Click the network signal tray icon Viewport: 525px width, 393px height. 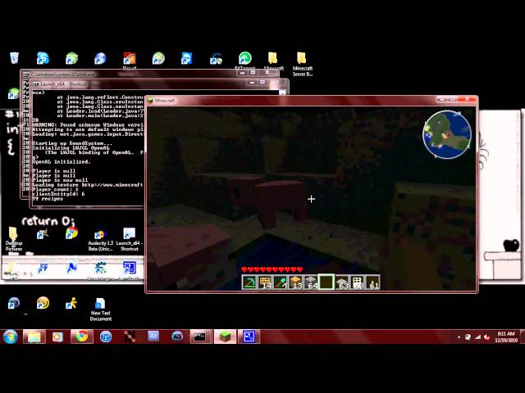click(x=477, y=337)
